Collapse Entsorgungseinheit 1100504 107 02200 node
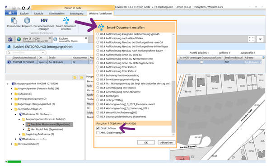Viewport: 271px width, 168px height. [8, 84]
